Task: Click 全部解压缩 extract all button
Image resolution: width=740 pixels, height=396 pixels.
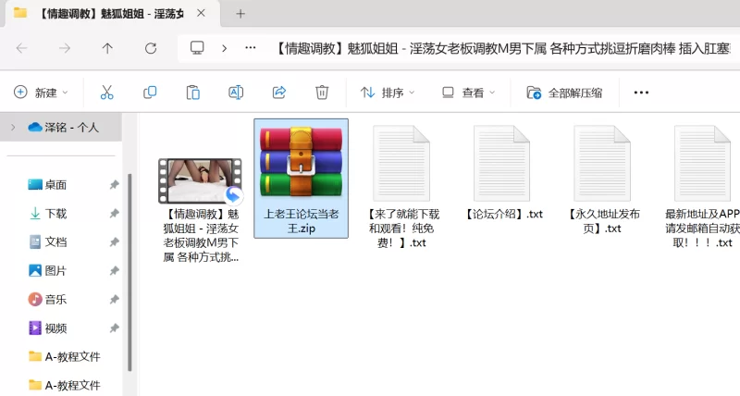Action: point(564,93)
